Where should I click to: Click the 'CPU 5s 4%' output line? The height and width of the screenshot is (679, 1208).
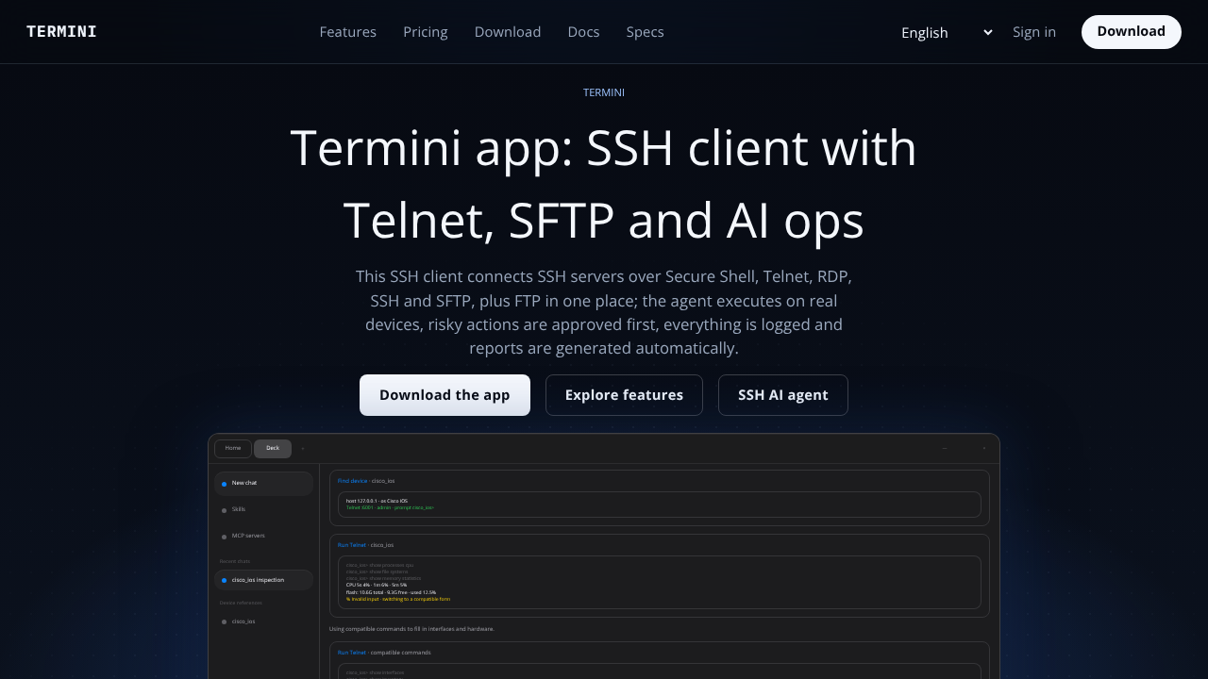[x=377, y=585]
